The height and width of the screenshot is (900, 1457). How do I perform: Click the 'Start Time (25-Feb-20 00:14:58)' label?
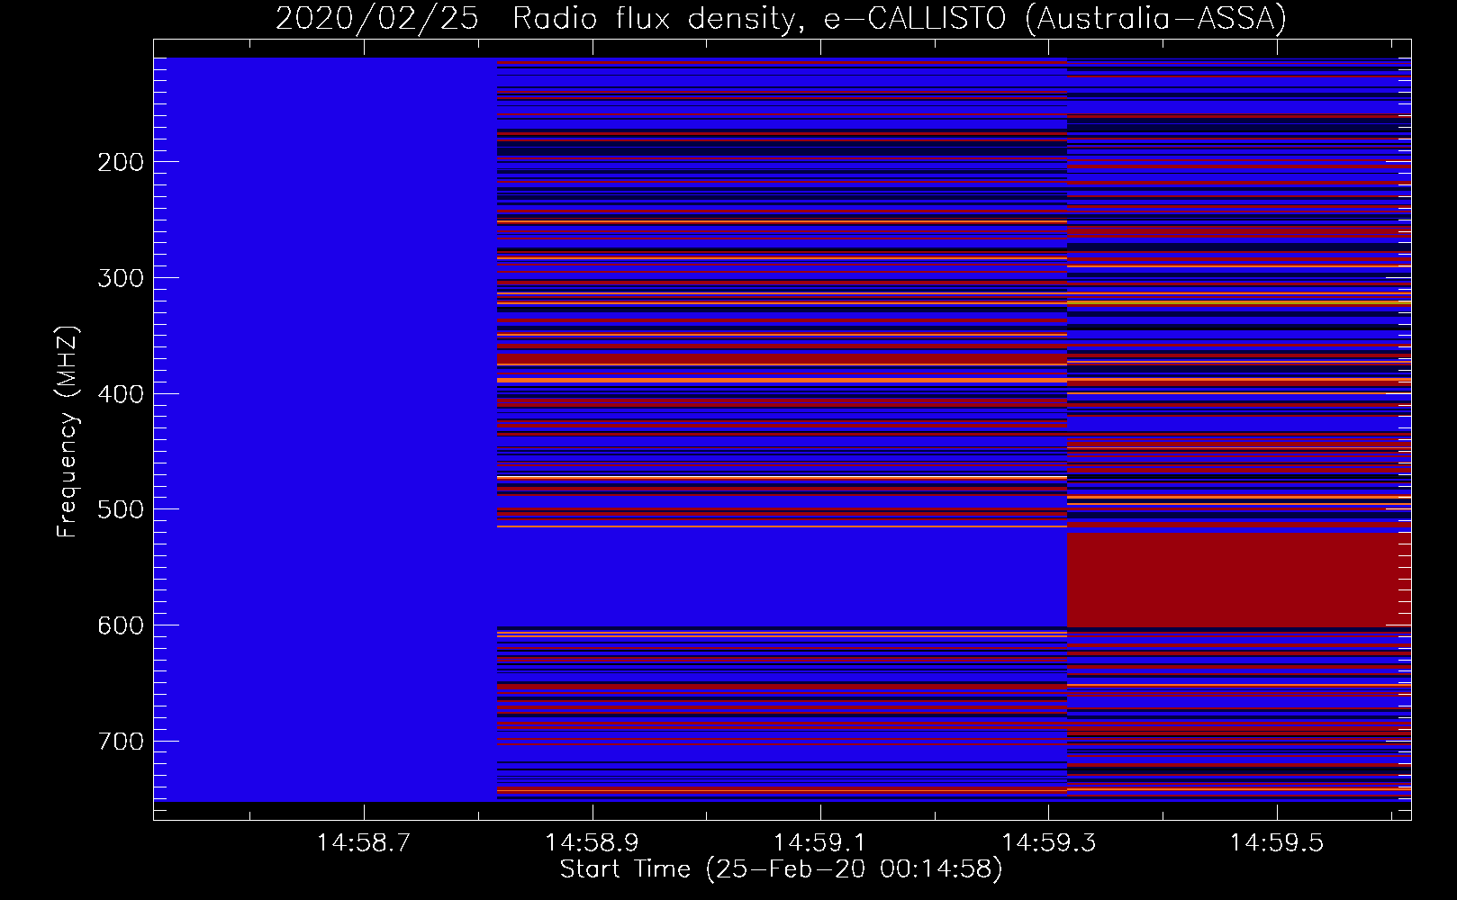click(x=781, y=869)
